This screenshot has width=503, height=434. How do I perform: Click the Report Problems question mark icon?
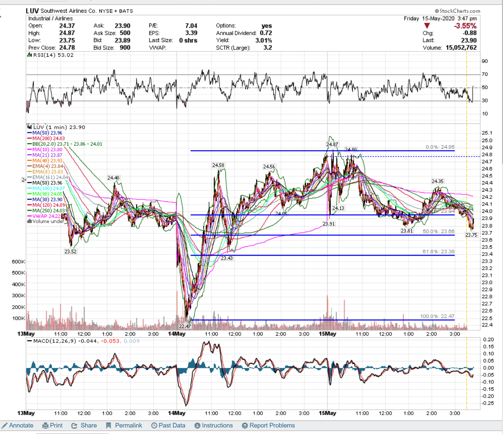245,426
